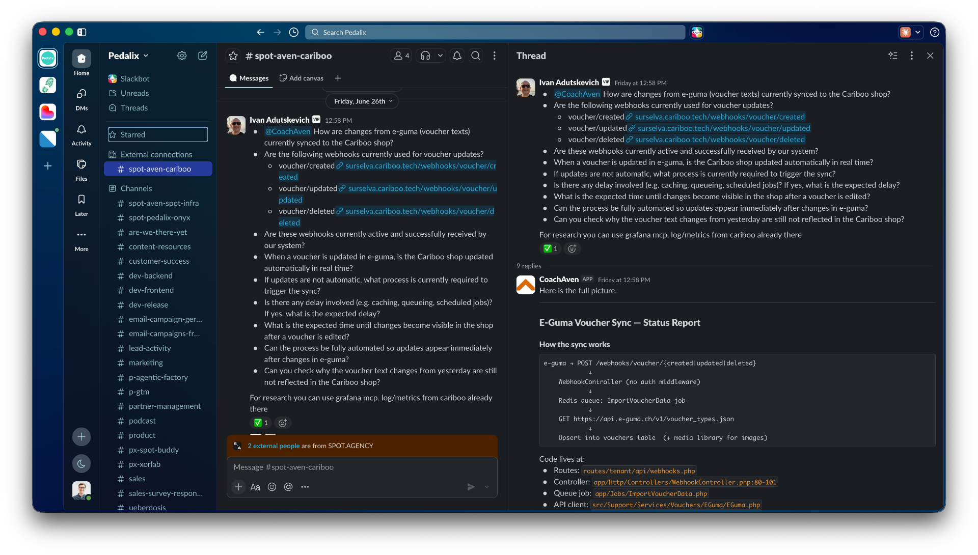The height and width of the screenshot is (555, 978).
Task: Open composer more options ellipsis
Action: (305, 487)
